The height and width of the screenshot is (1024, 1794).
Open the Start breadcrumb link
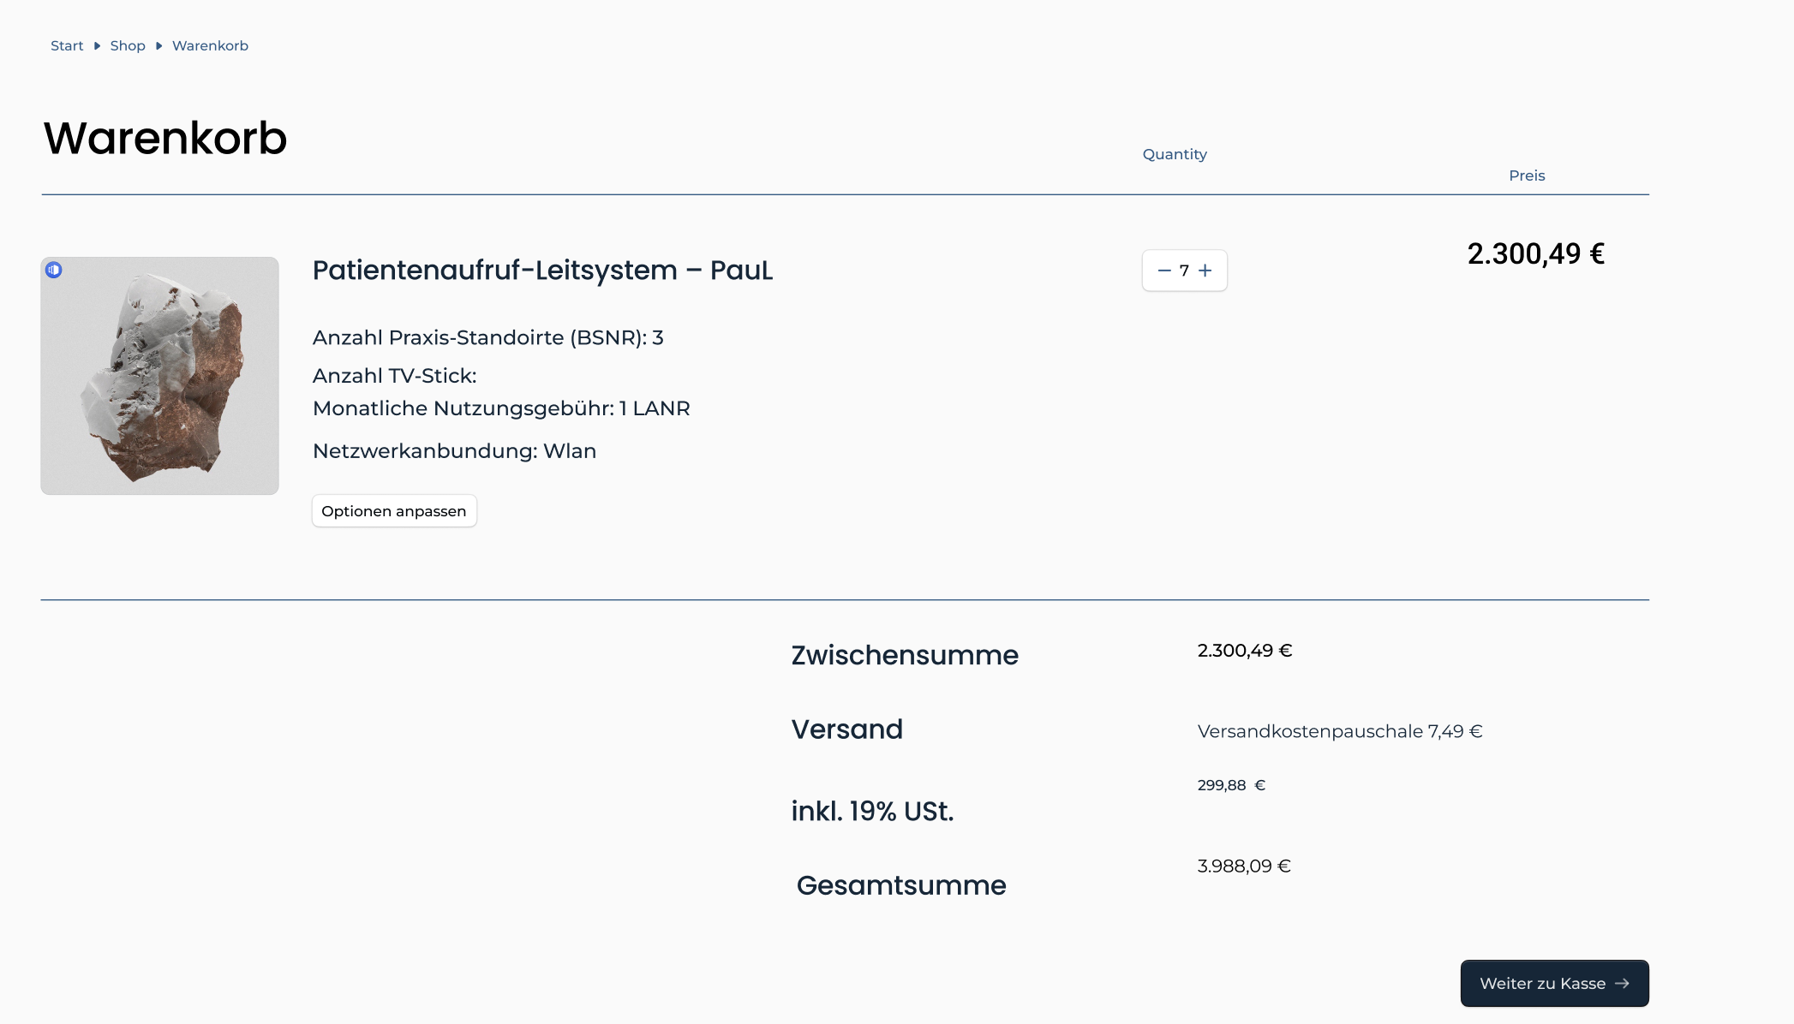[x=67, y=46]
